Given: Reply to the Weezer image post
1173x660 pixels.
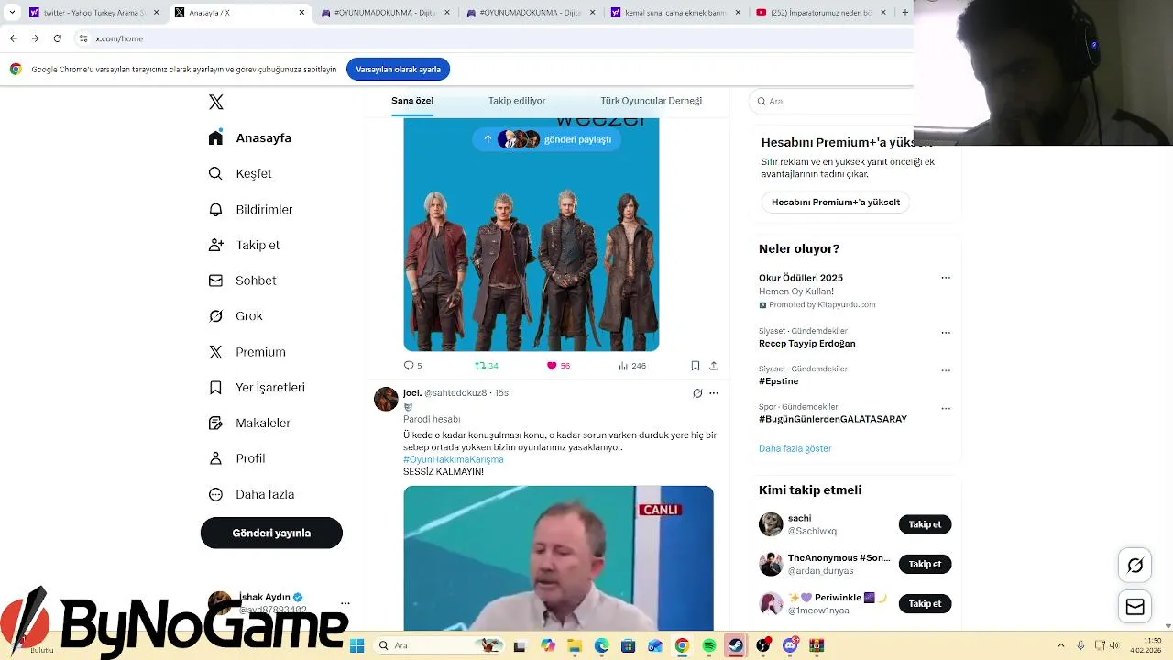Looking at the screenshot, I should tap(412, 366).
